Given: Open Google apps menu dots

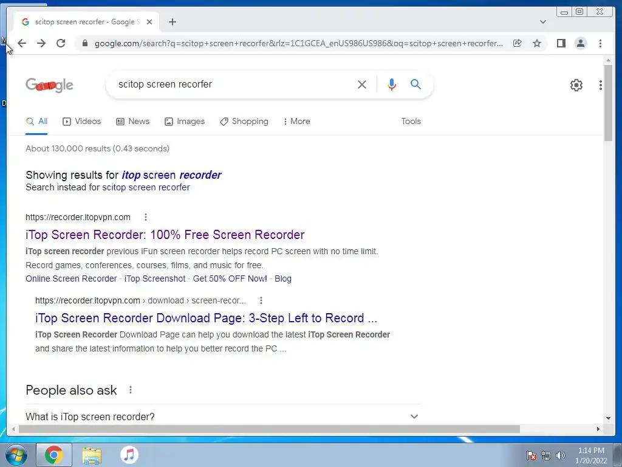Looking at the screenshot, I should [x=601, y=85].
